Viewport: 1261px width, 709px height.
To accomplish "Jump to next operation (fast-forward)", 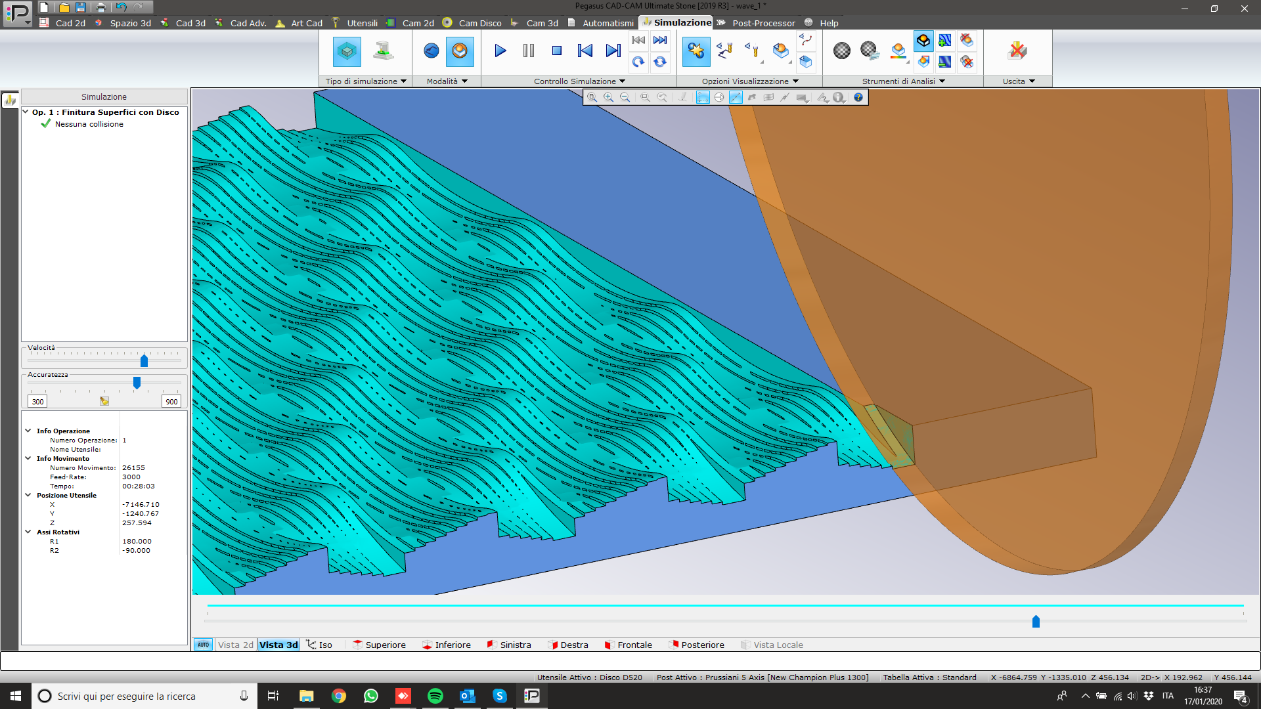I will (660, 40).
